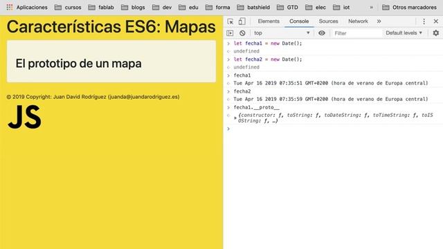Open the batshield bookmarks folder
This screenshot has width=443, height=249.
pos(253,8)
